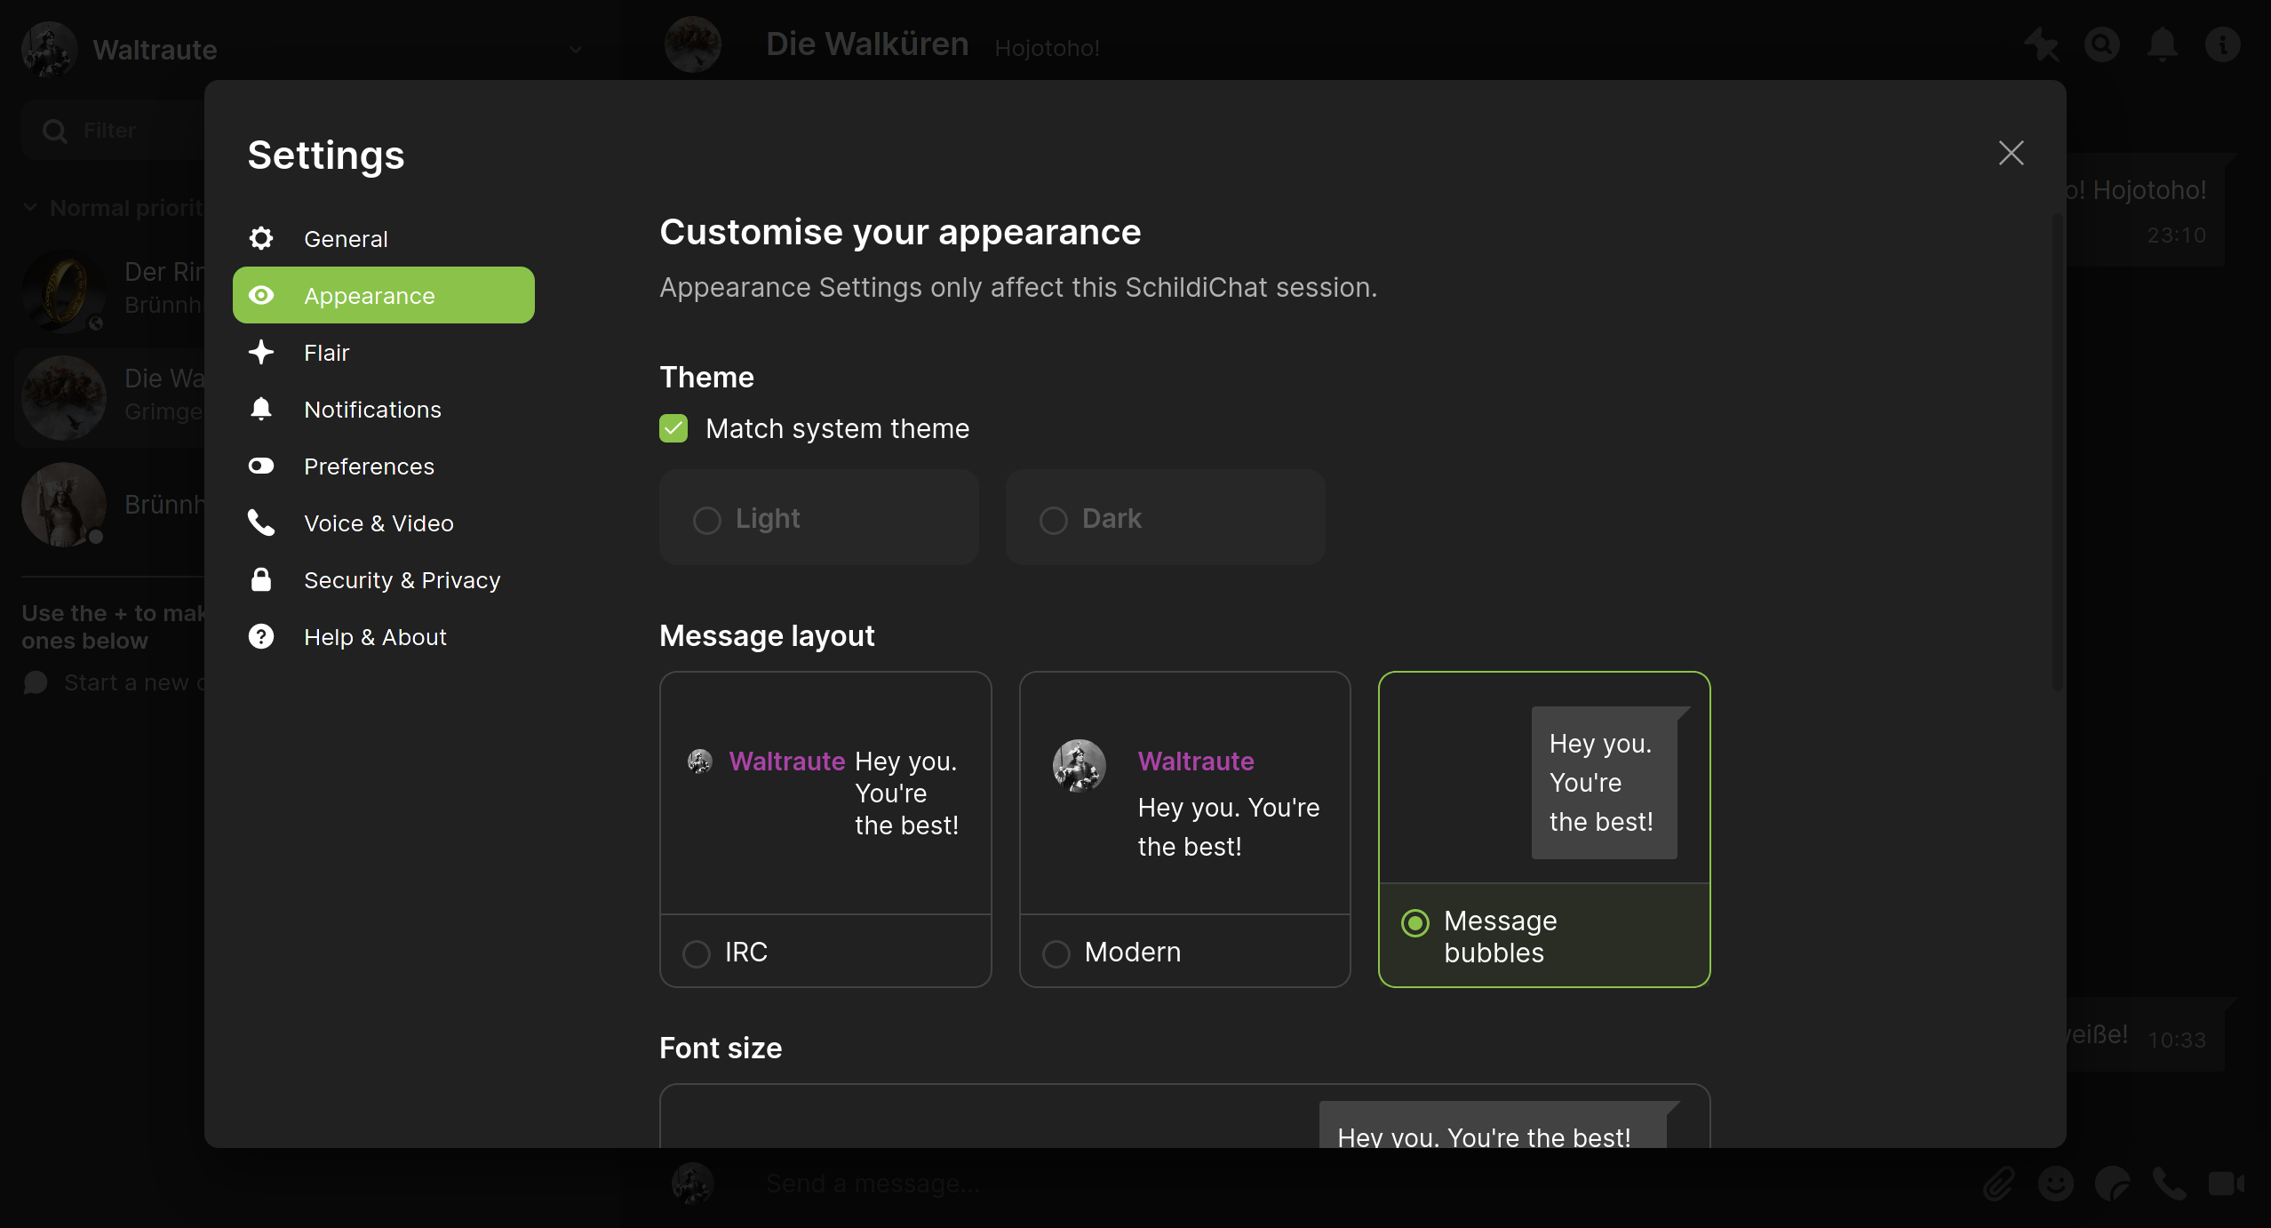This screenshot has height=1228, width=2271.
Task: Collapse the Normal priority room list
Action: 30,208
